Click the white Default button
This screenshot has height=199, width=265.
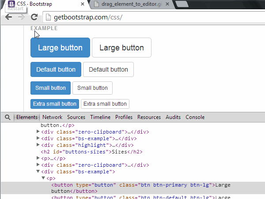[x=108, y=69]
